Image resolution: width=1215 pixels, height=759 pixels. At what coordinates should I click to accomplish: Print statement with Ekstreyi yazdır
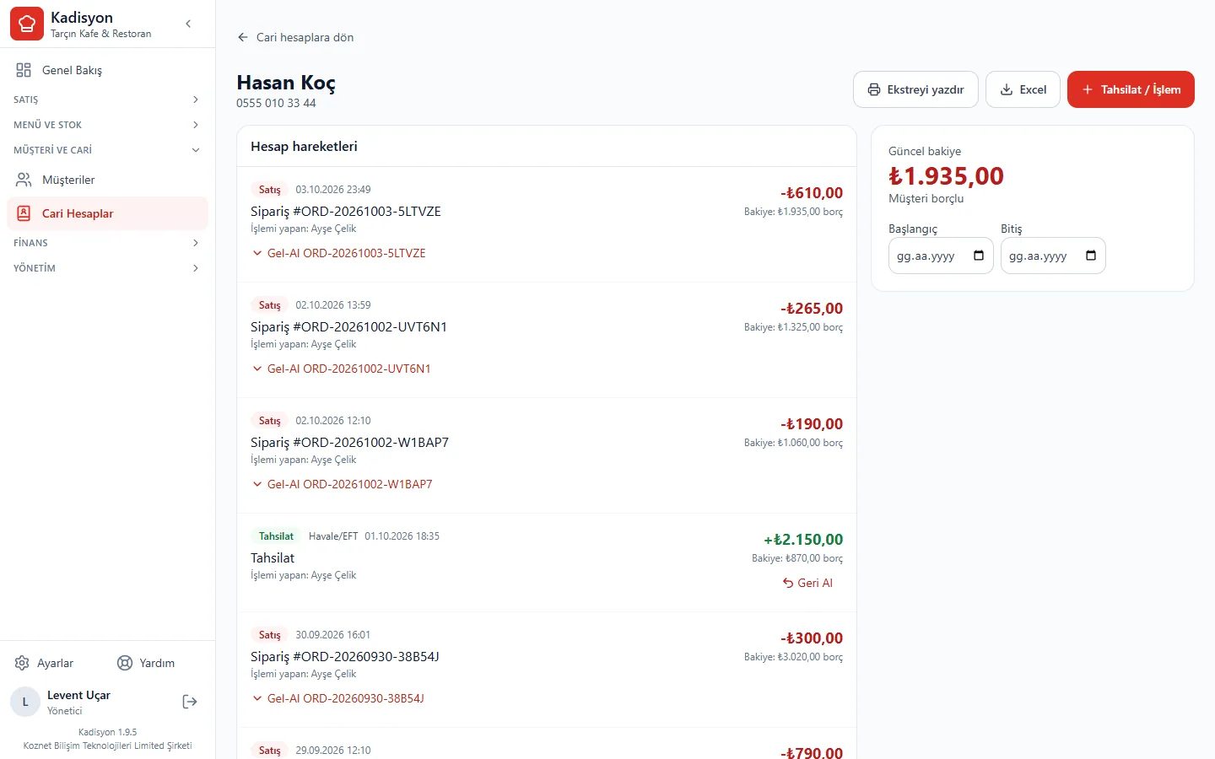(x=915, y=89)
